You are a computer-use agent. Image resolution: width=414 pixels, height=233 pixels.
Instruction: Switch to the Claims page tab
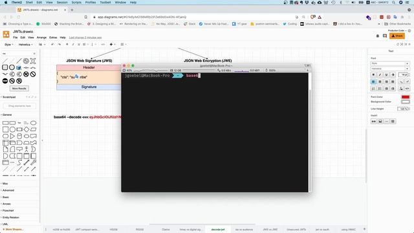coord(166,229)
